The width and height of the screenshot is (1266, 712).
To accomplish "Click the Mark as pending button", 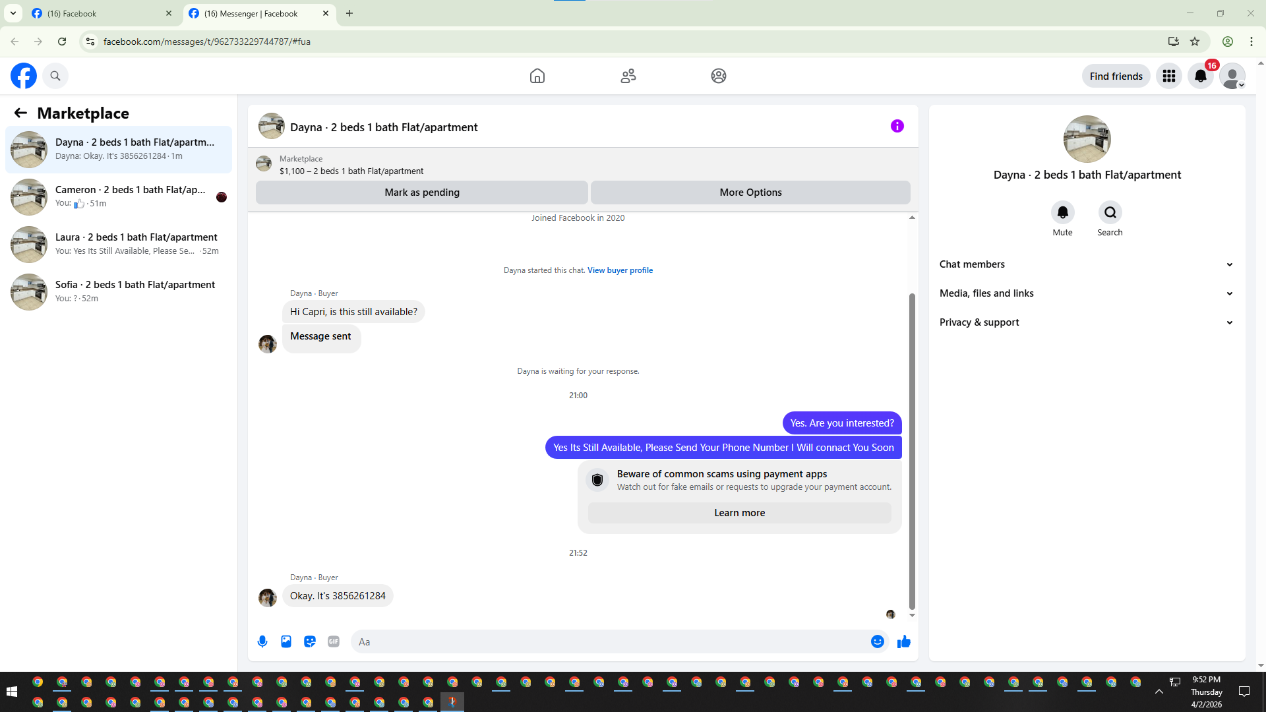I will (x=422, y=193).
